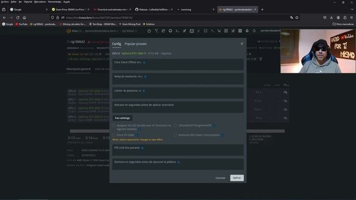Open the Herramientas menu
Screen dimensions: 356x200
(55, 2)
